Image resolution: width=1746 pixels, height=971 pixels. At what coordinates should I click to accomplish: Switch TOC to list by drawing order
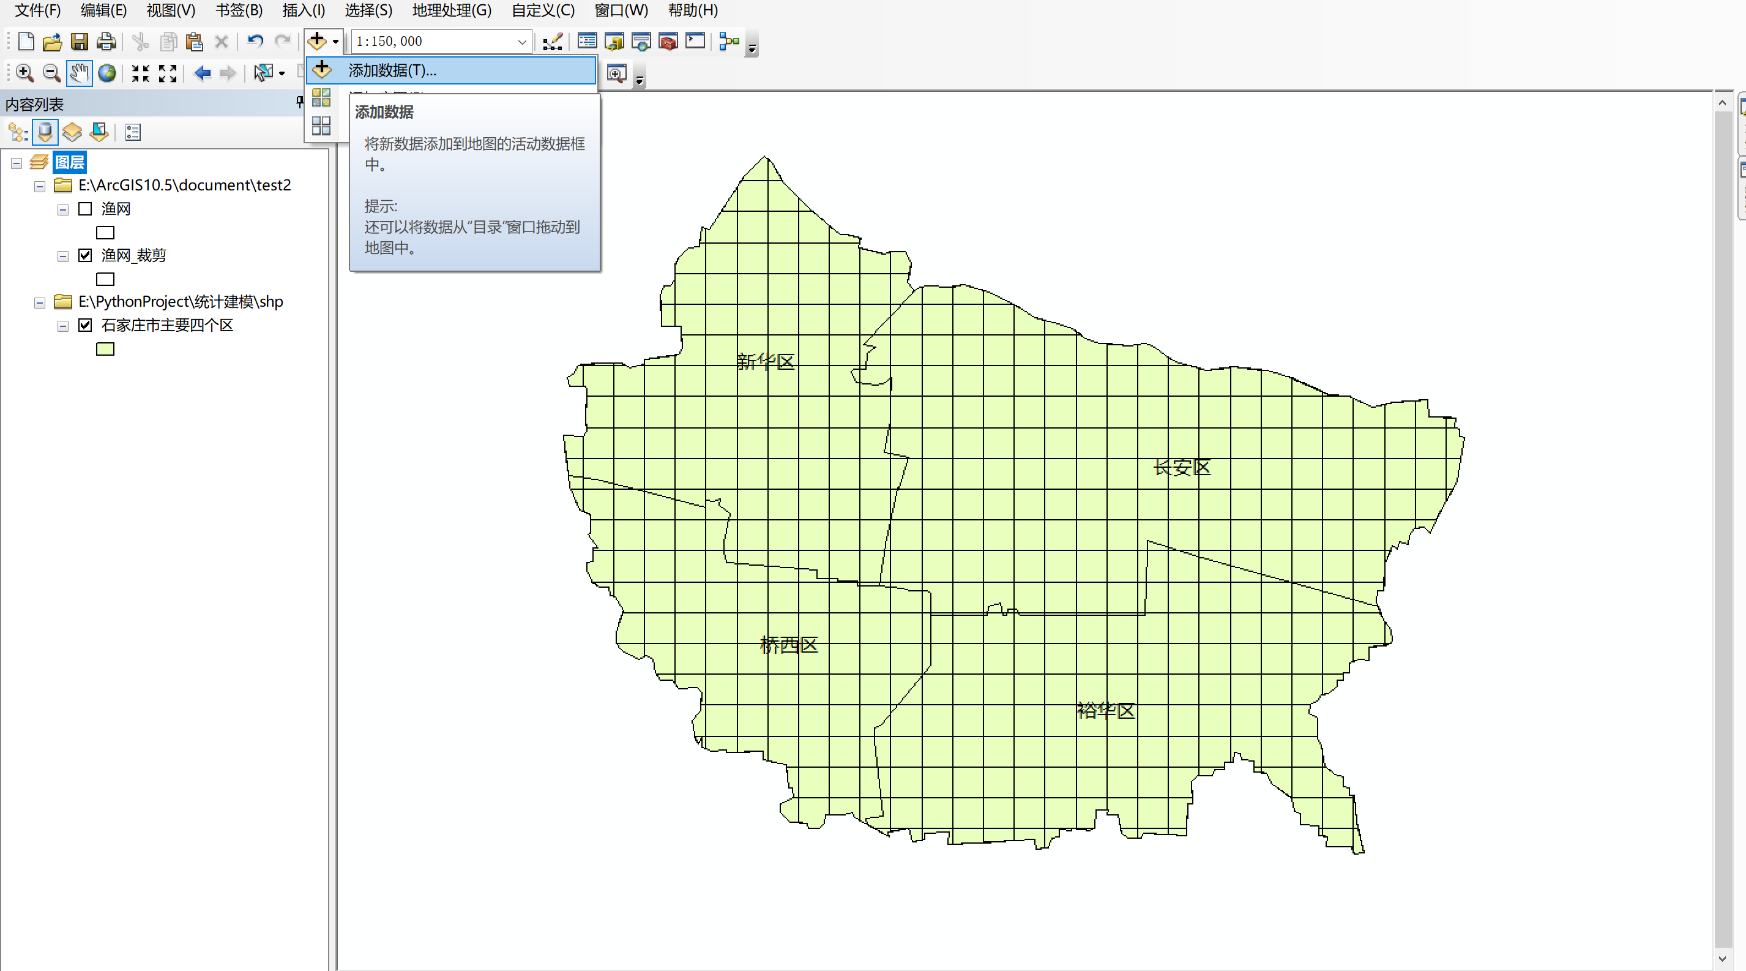[x=17, y=132]
